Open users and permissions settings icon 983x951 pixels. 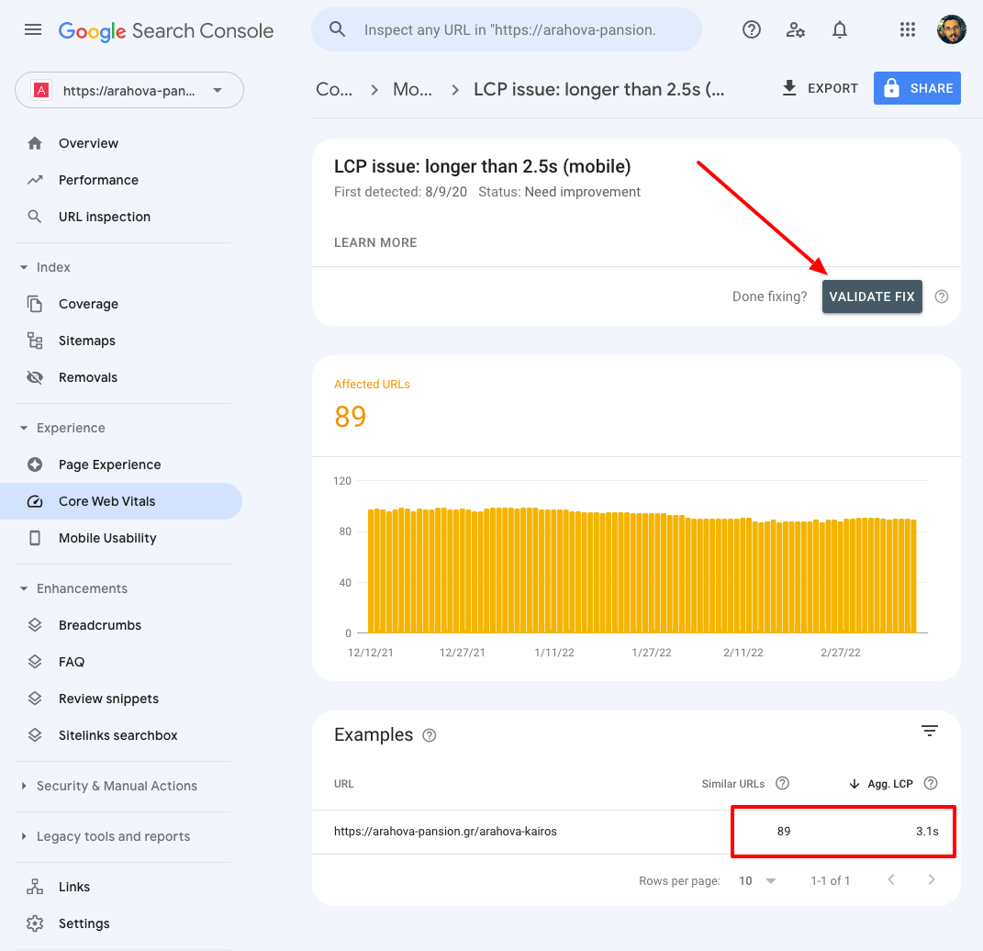(796, 29)
